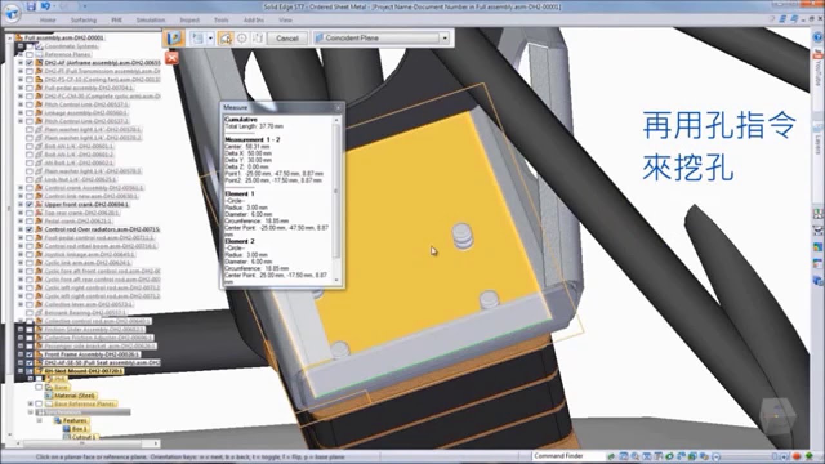Click the Hole Options icon on command bar

173,38
